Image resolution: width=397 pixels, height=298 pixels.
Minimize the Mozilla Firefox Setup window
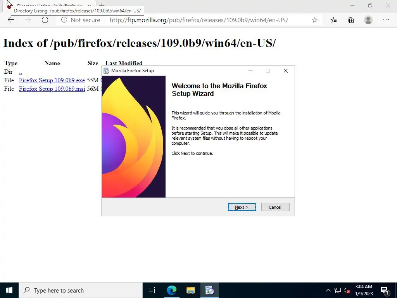coord(250,71)
